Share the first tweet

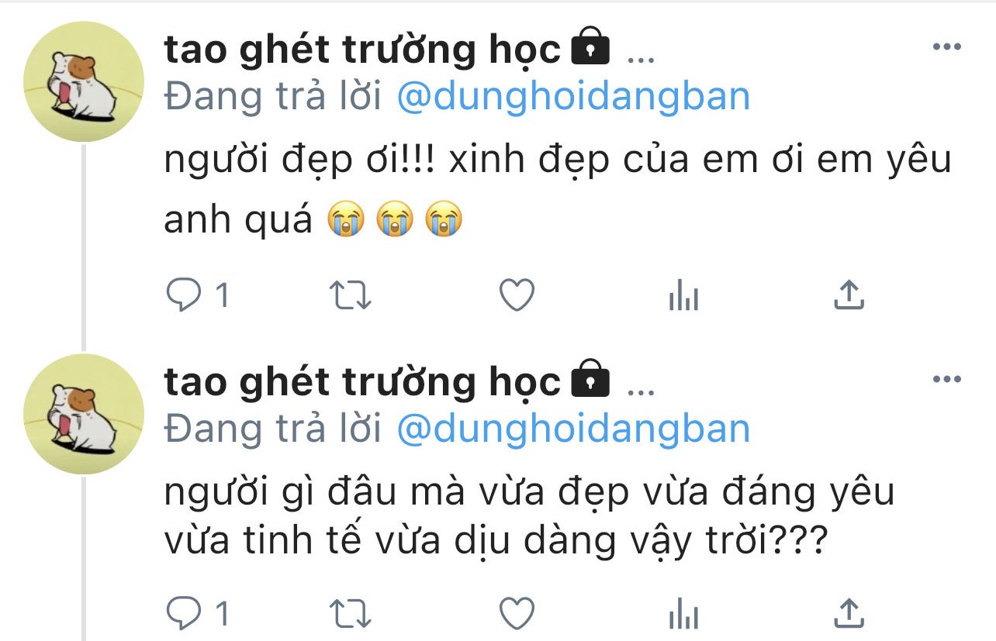tap(849, 295)
